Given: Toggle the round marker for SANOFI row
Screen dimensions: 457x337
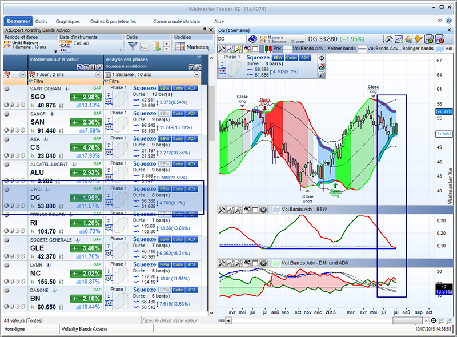Looking at the screenshot, I should 6,114.
